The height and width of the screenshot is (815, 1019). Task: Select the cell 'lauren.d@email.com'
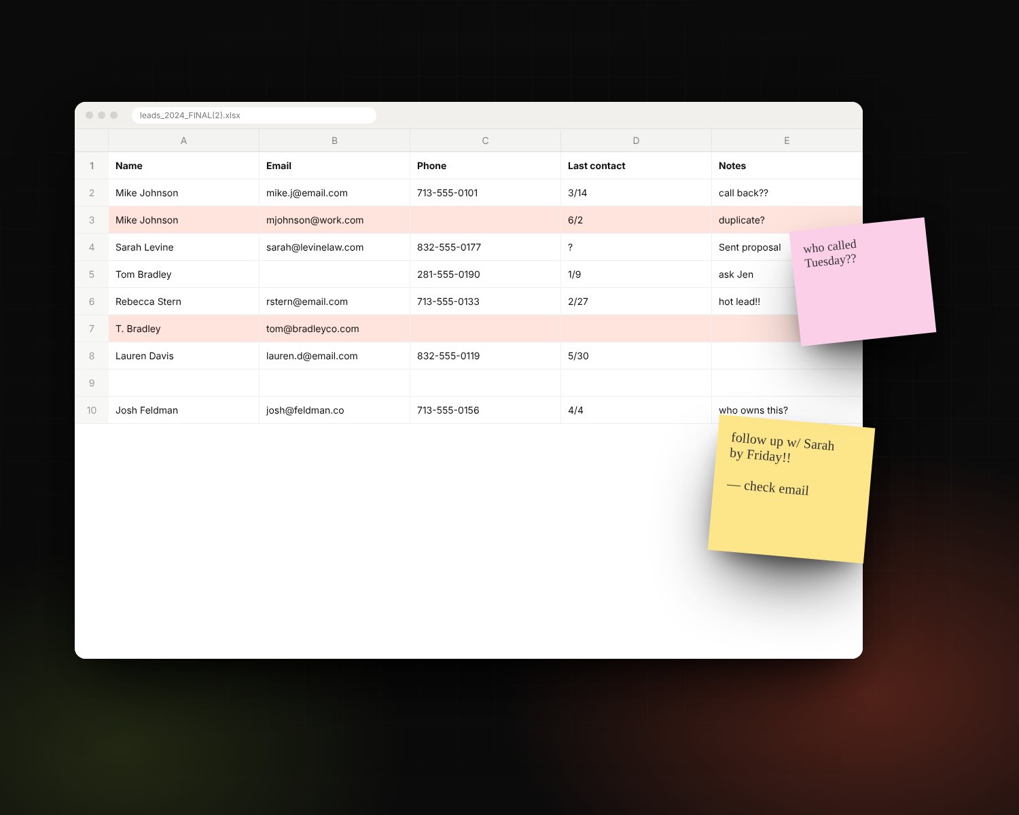[334, 356]
